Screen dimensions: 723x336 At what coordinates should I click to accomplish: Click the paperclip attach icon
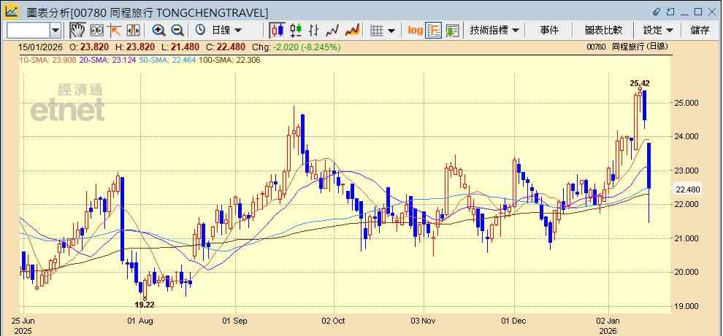coord(657,12)
